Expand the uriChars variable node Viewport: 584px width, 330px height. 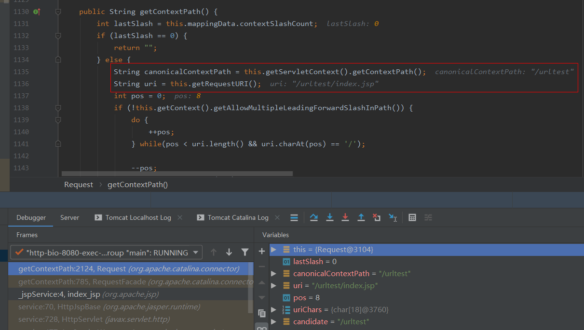[274, 310]
